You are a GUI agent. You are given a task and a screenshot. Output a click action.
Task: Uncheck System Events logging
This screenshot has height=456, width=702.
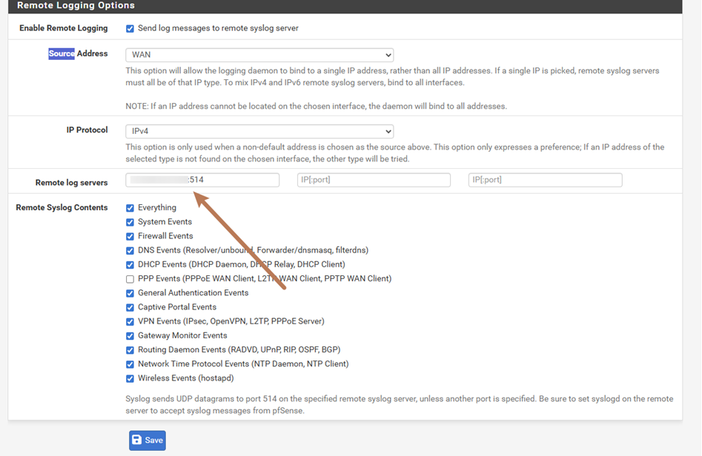[x=130, y=222]
